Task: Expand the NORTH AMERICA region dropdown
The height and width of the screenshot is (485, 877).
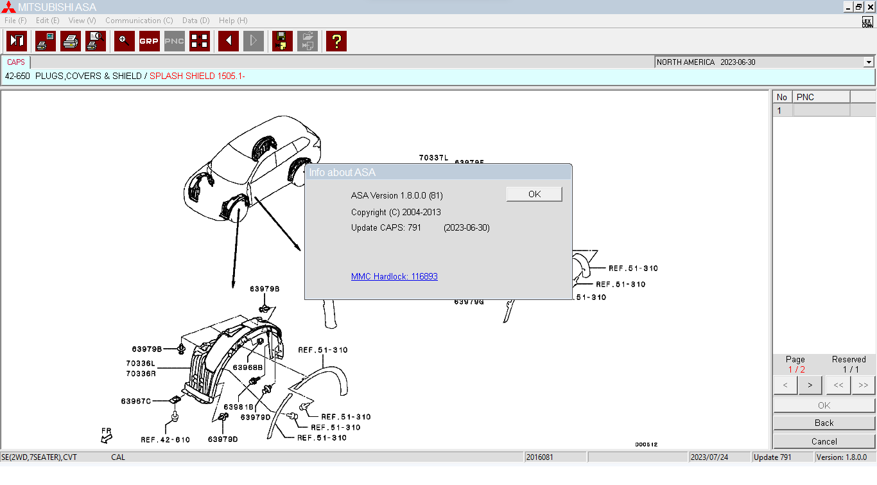Action: click(x=869, y=62)
